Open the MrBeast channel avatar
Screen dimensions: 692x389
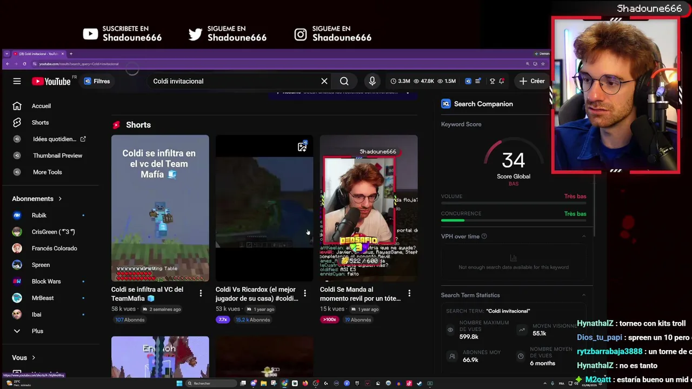pos(17,298)
